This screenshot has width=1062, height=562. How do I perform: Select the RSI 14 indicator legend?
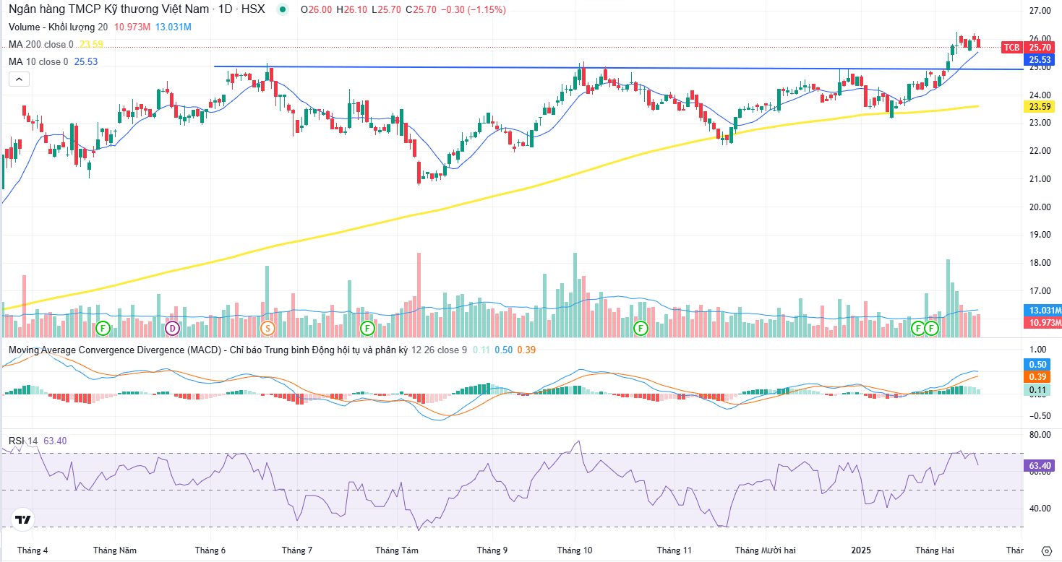(24, 441)
